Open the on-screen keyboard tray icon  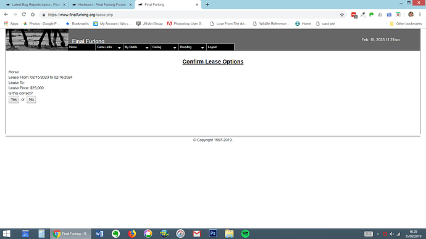369,234
